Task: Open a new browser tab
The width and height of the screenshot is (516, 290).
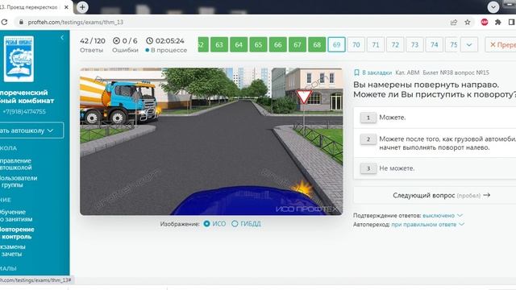Action: 82,7
